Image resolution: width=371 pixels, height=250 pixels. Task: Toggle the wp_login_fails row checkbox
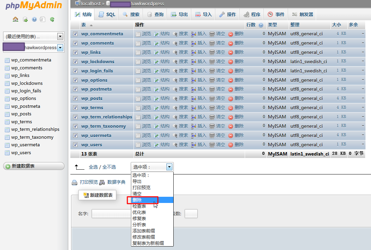pyautogui.click(x=75, y=71)
